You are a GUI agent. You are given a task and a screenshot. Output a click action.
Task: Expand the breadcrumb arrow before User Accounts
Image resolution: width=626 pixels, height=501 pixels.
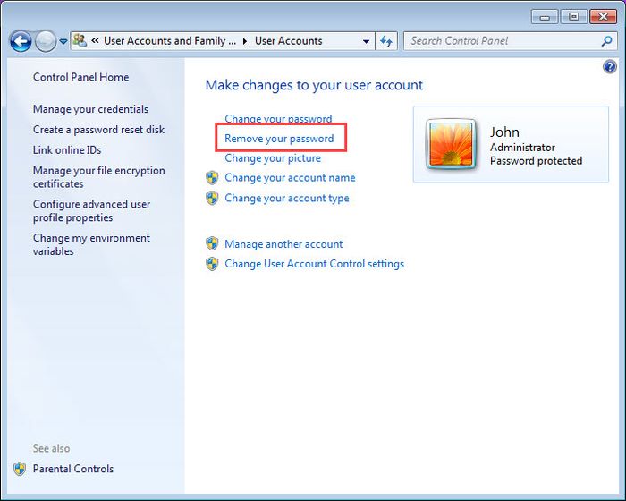pyautogui.click(x=245, y=41)
